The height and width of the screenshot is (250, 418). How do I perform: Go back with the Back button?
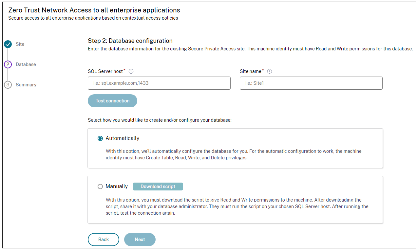point(103,240)
